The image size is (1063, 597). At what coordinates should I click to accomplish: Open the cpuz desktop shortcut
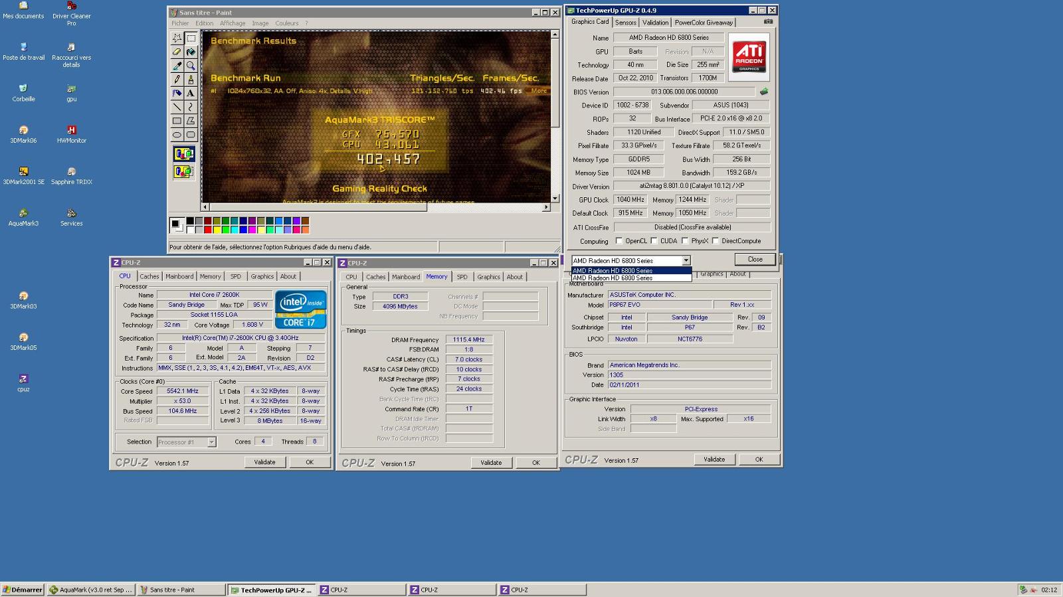pyautogui.click(x=23, y=383)
